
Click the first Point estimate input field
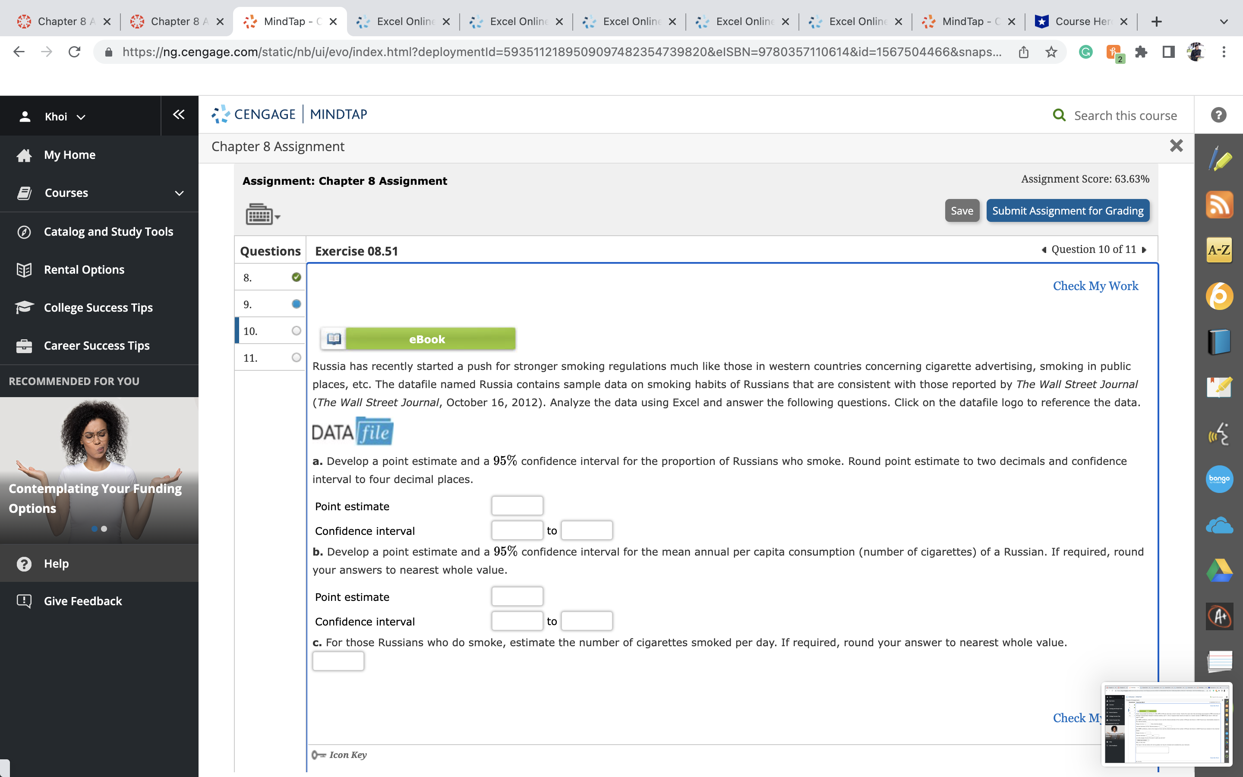point(517,505)
